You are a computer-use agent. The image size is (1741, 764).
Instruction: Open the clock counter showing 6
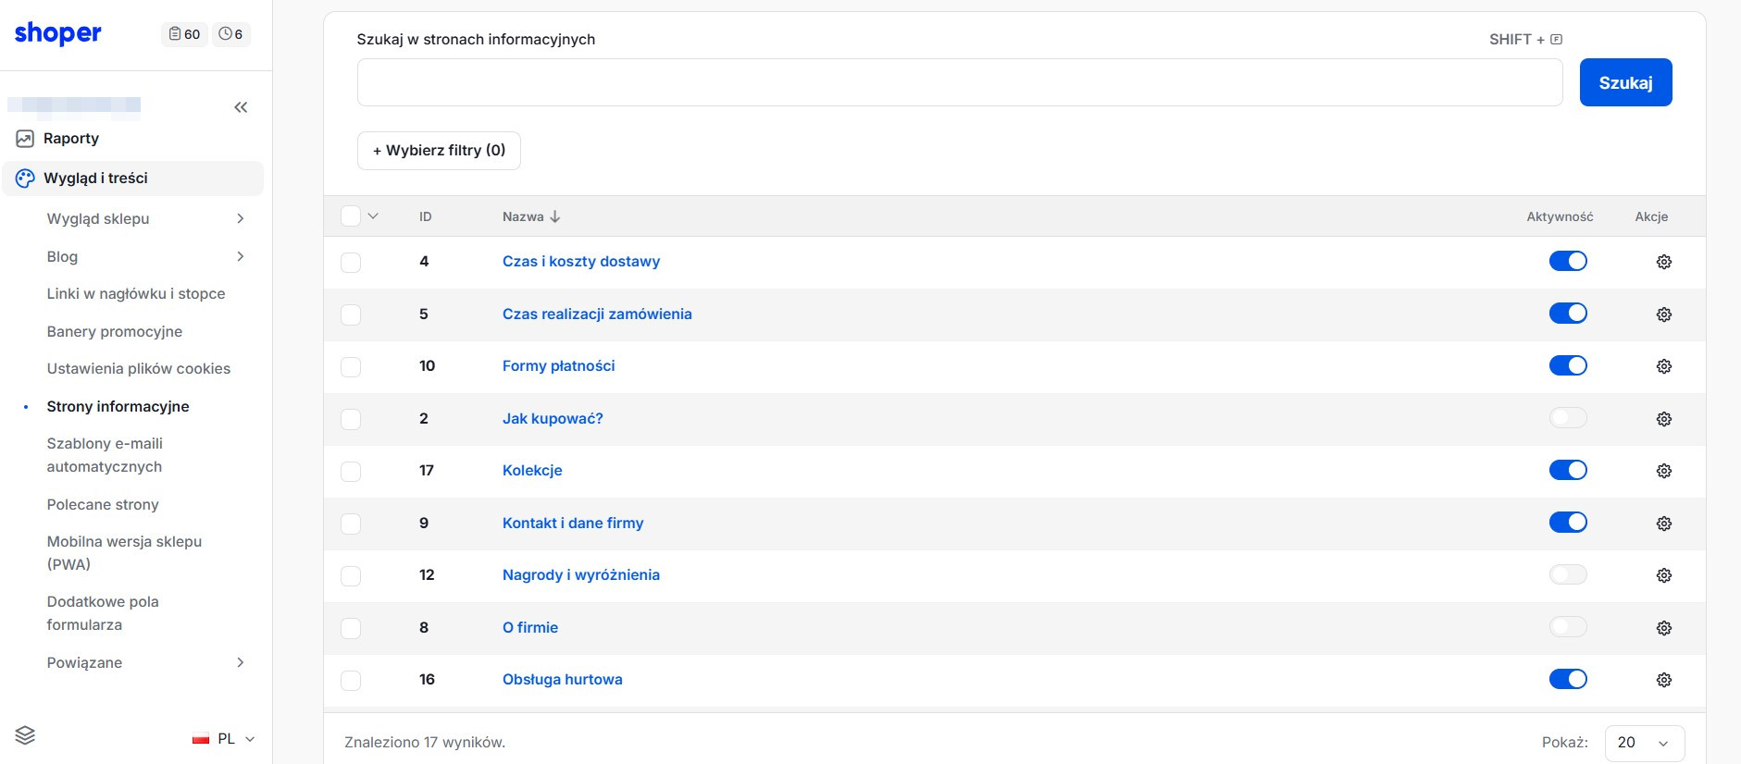coord(230,34)
